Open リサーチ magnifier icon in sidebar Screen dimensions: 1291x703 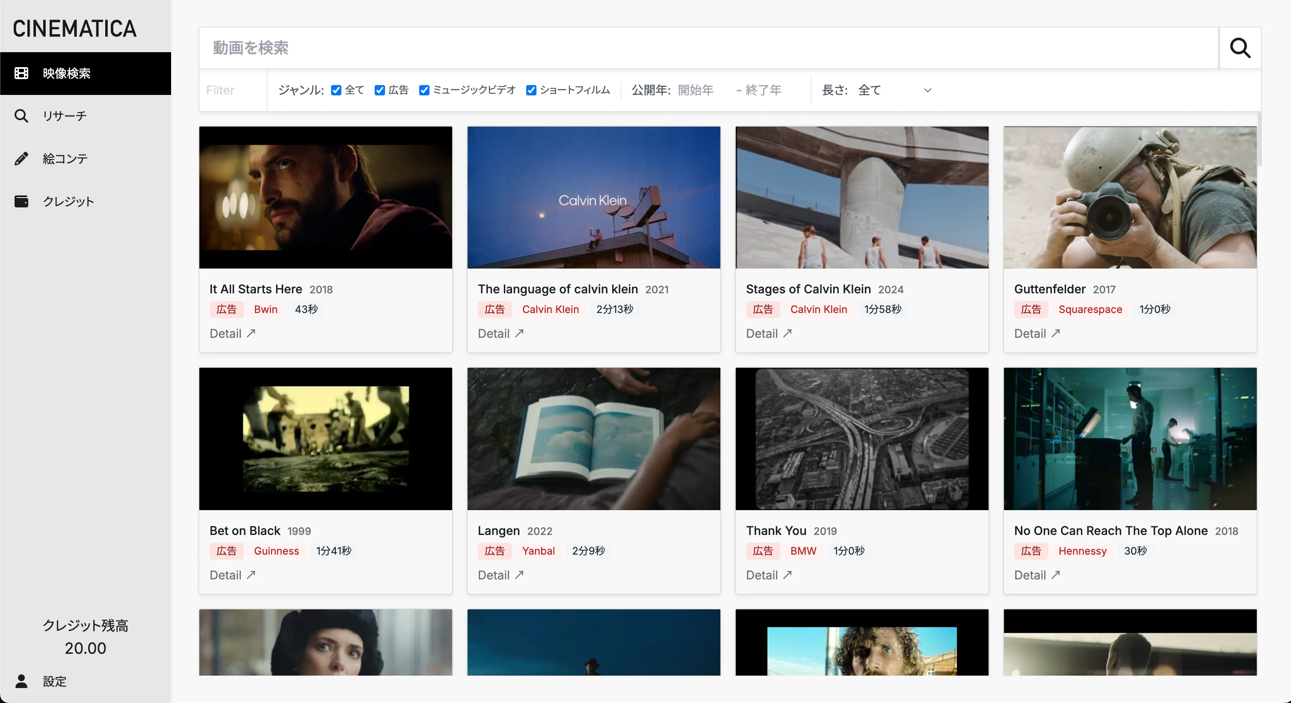pos(21,116)
